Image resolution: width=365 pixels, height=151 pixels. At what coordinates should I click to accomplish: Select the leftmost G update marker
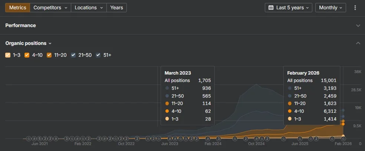[29, 138]
